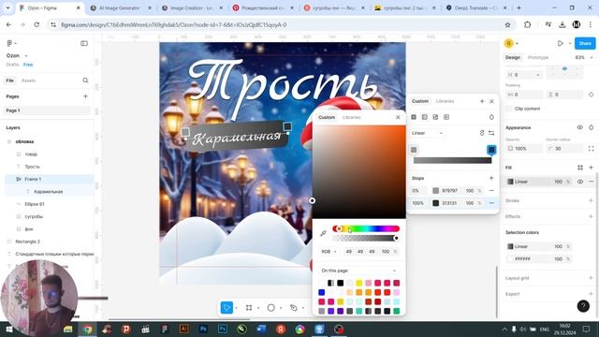The height and width of the screenshot is (337, 599).
Task: Rotate the gradient with the rotate icon
Action: coord(482,133)
